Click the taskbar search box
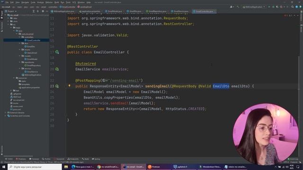 (35, 167)
